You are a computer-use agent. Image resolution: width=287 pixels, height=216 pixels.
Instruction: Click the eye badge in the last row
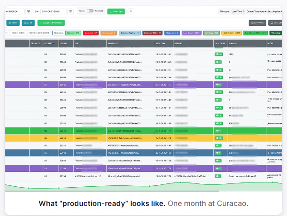click(x=218, y=176)
